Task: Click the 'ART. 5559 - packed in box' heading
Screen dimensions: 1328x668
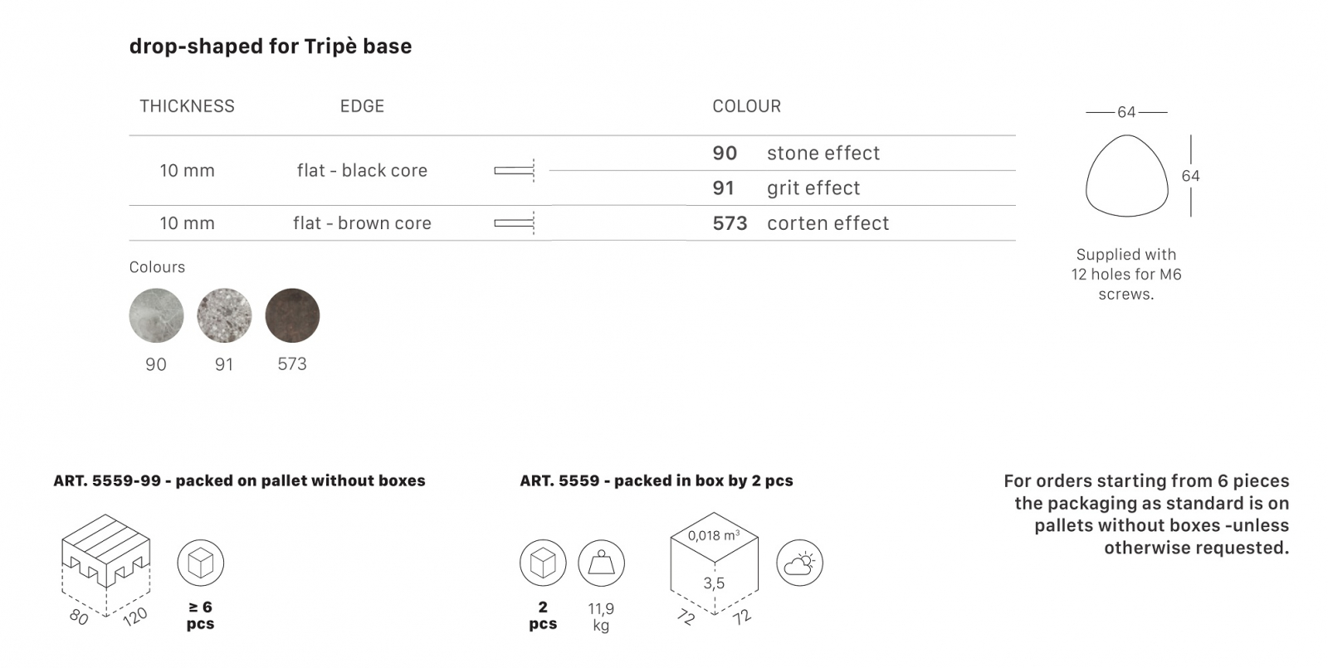Action: [x=657, y=480]
